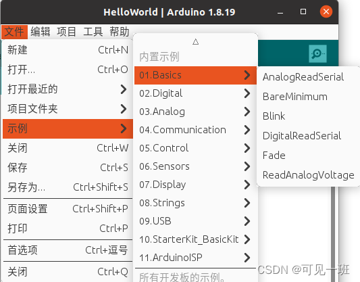
Task: Expand 09.USB examples category
Action: 195,221
